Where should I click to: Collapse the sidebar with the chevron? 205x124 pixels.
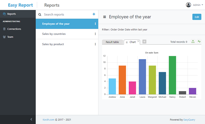tap(31, 119)
